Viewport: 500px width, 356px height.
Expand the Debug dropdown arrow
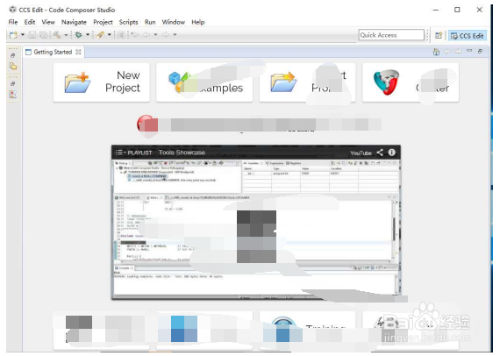pos(88,35)
